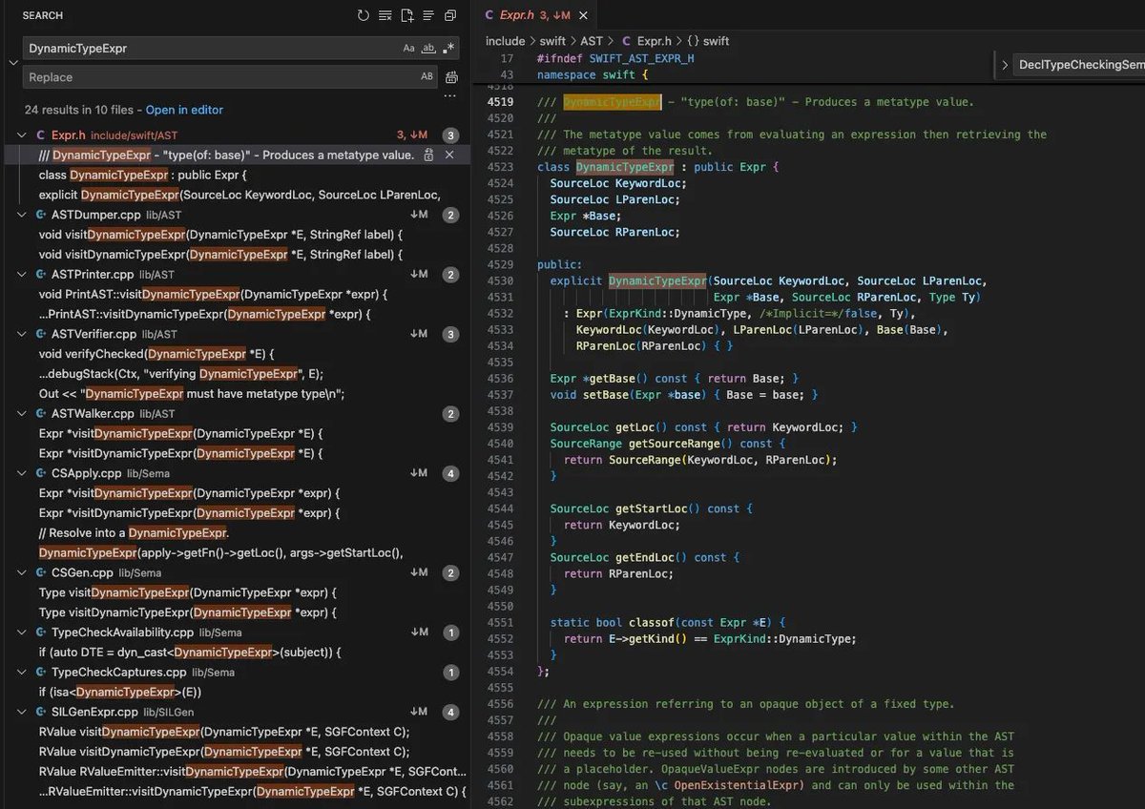Collapse the replace field toggle chevron
Viewport: 1145px width, 809px height.
[12, 62]
